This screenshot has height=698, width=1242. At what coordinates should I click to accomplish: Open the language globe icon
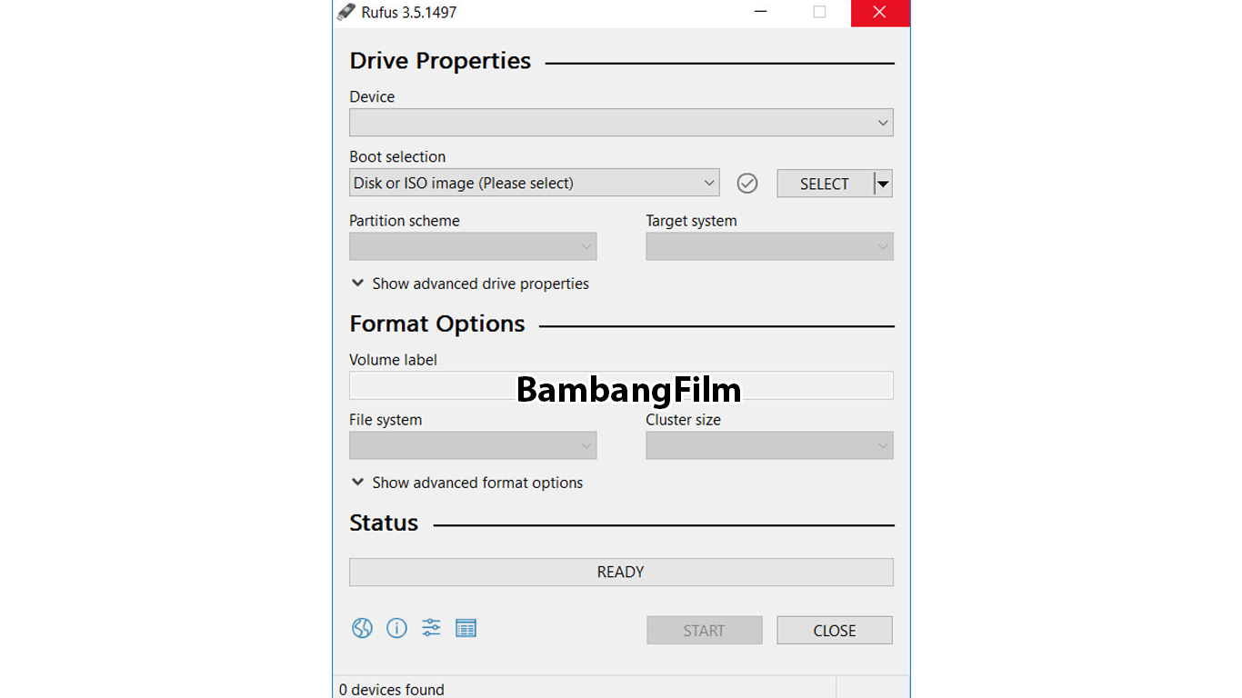coord(362,628)
